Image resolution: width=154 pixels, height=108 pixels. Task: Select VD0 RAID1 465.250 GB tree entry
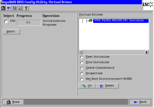click(x=121, y=21)
